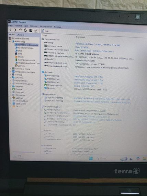Select the Монітор row
Viewport: 147px width, 196px height.
(x=49, y=88)
